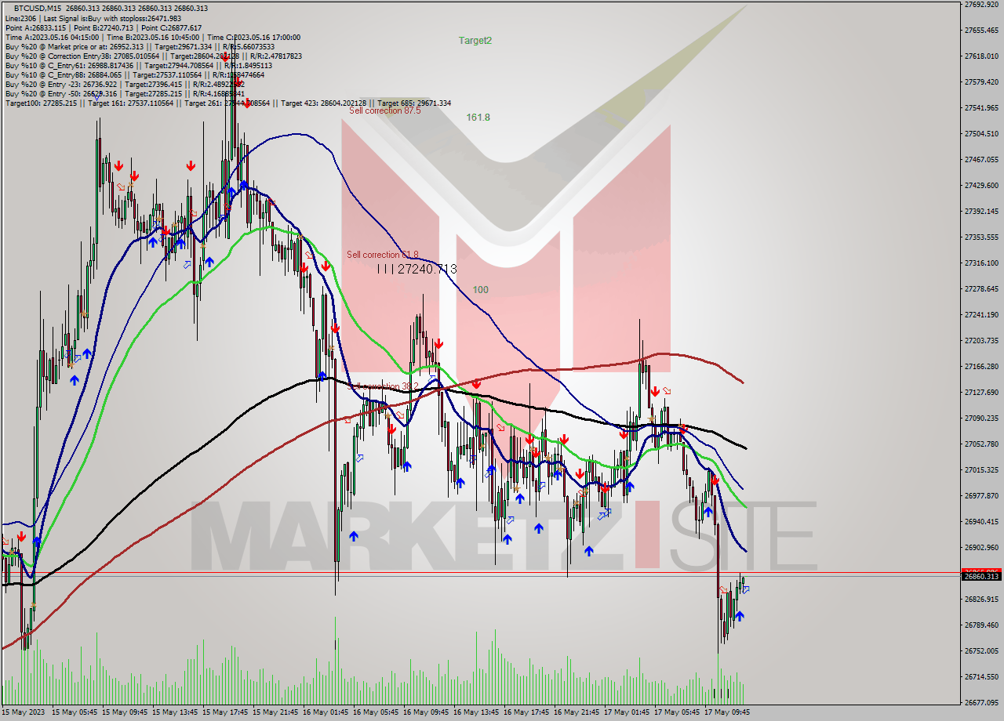Click the '15 May 2023' time axis label
1004x721 pixels.
23,712
